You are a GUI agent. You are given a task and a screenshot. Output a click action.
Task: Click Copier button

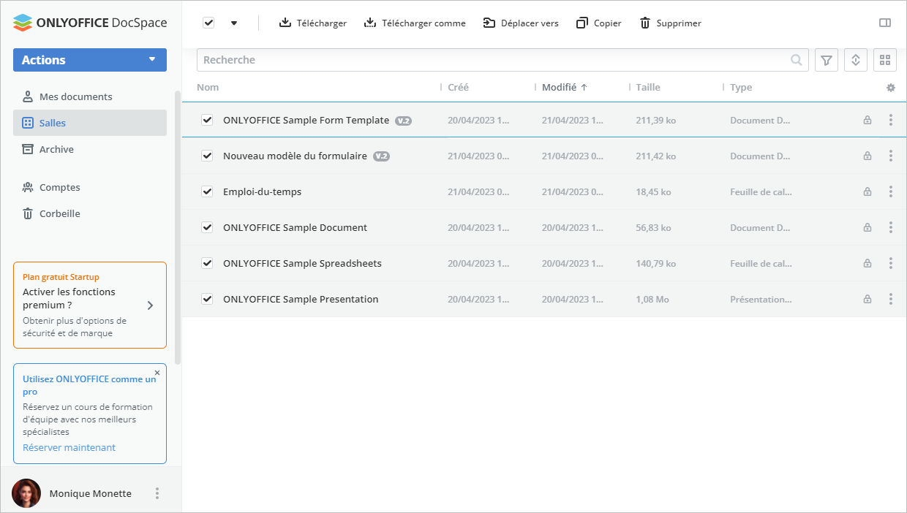(598, 23)
